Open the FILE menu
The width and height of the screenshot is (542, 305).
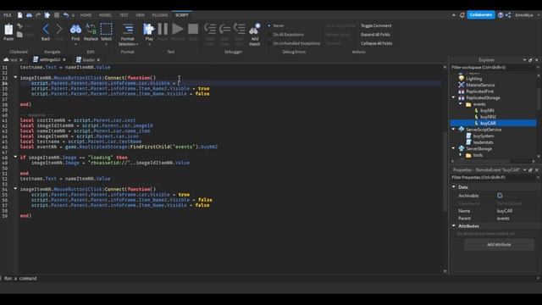(x=8, y=15)
